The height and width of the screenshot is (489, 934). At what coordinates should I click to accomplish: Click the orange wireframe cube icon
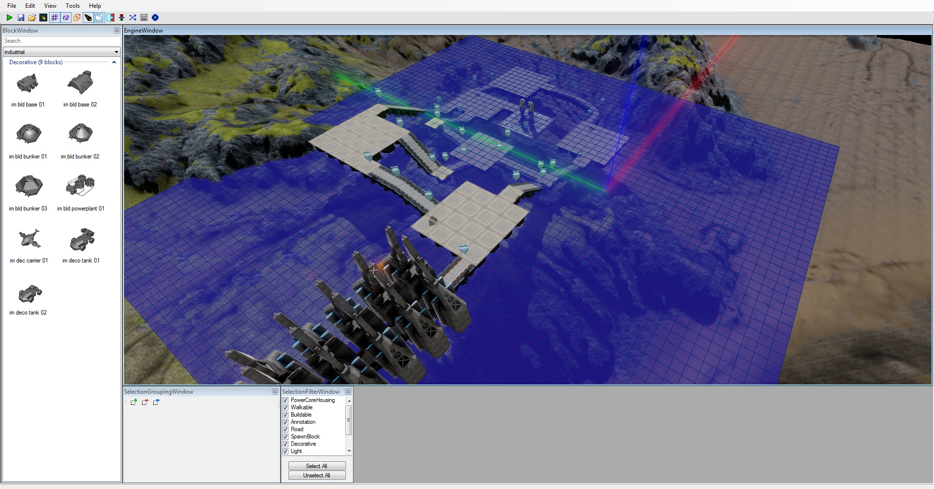point(77,17)
